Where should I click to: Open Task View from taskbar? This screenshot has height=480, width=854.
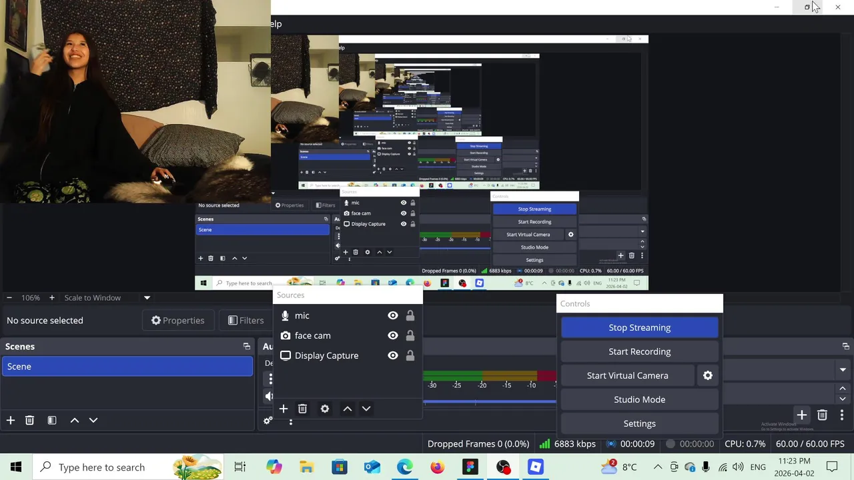pos(240,467)
